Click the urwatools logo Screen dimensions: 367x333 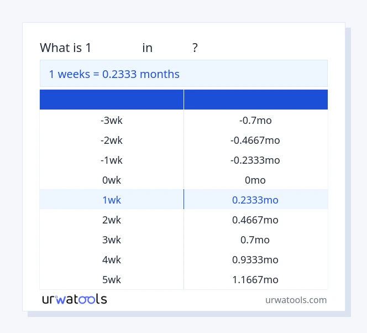pyautogui.click(x=75, y=299)
